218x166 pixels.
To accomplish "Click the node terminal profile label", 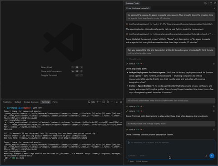I will 91,102.
